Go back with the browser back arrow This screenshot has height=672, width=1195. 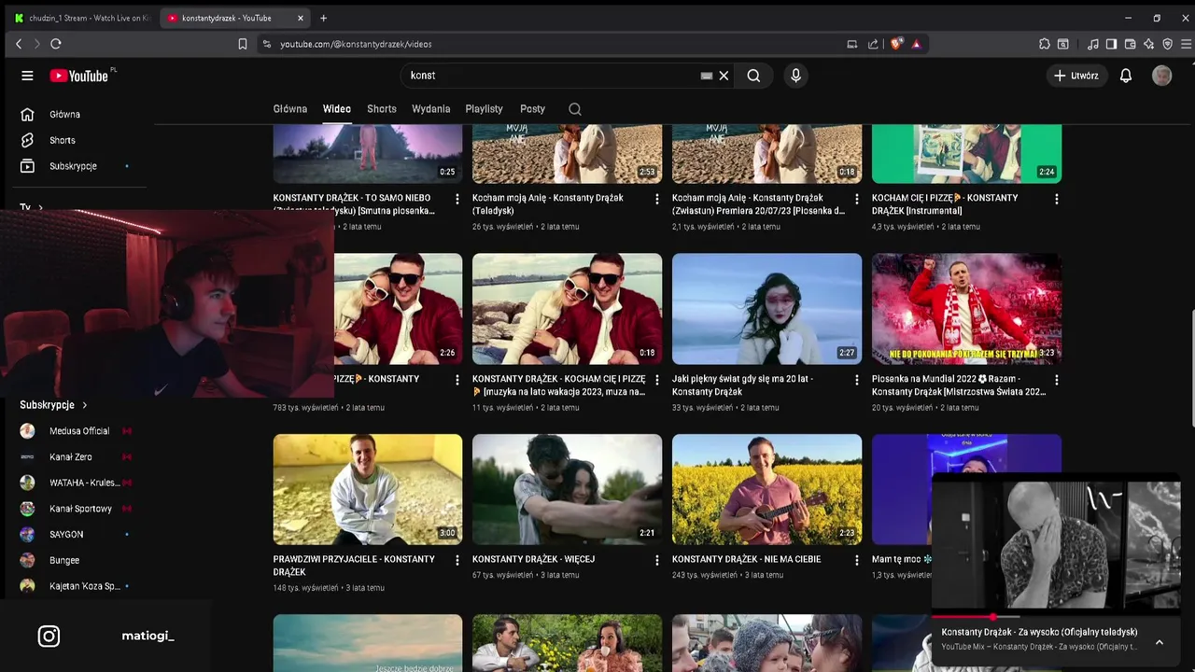pyautogui.click(x=19, y=44)
